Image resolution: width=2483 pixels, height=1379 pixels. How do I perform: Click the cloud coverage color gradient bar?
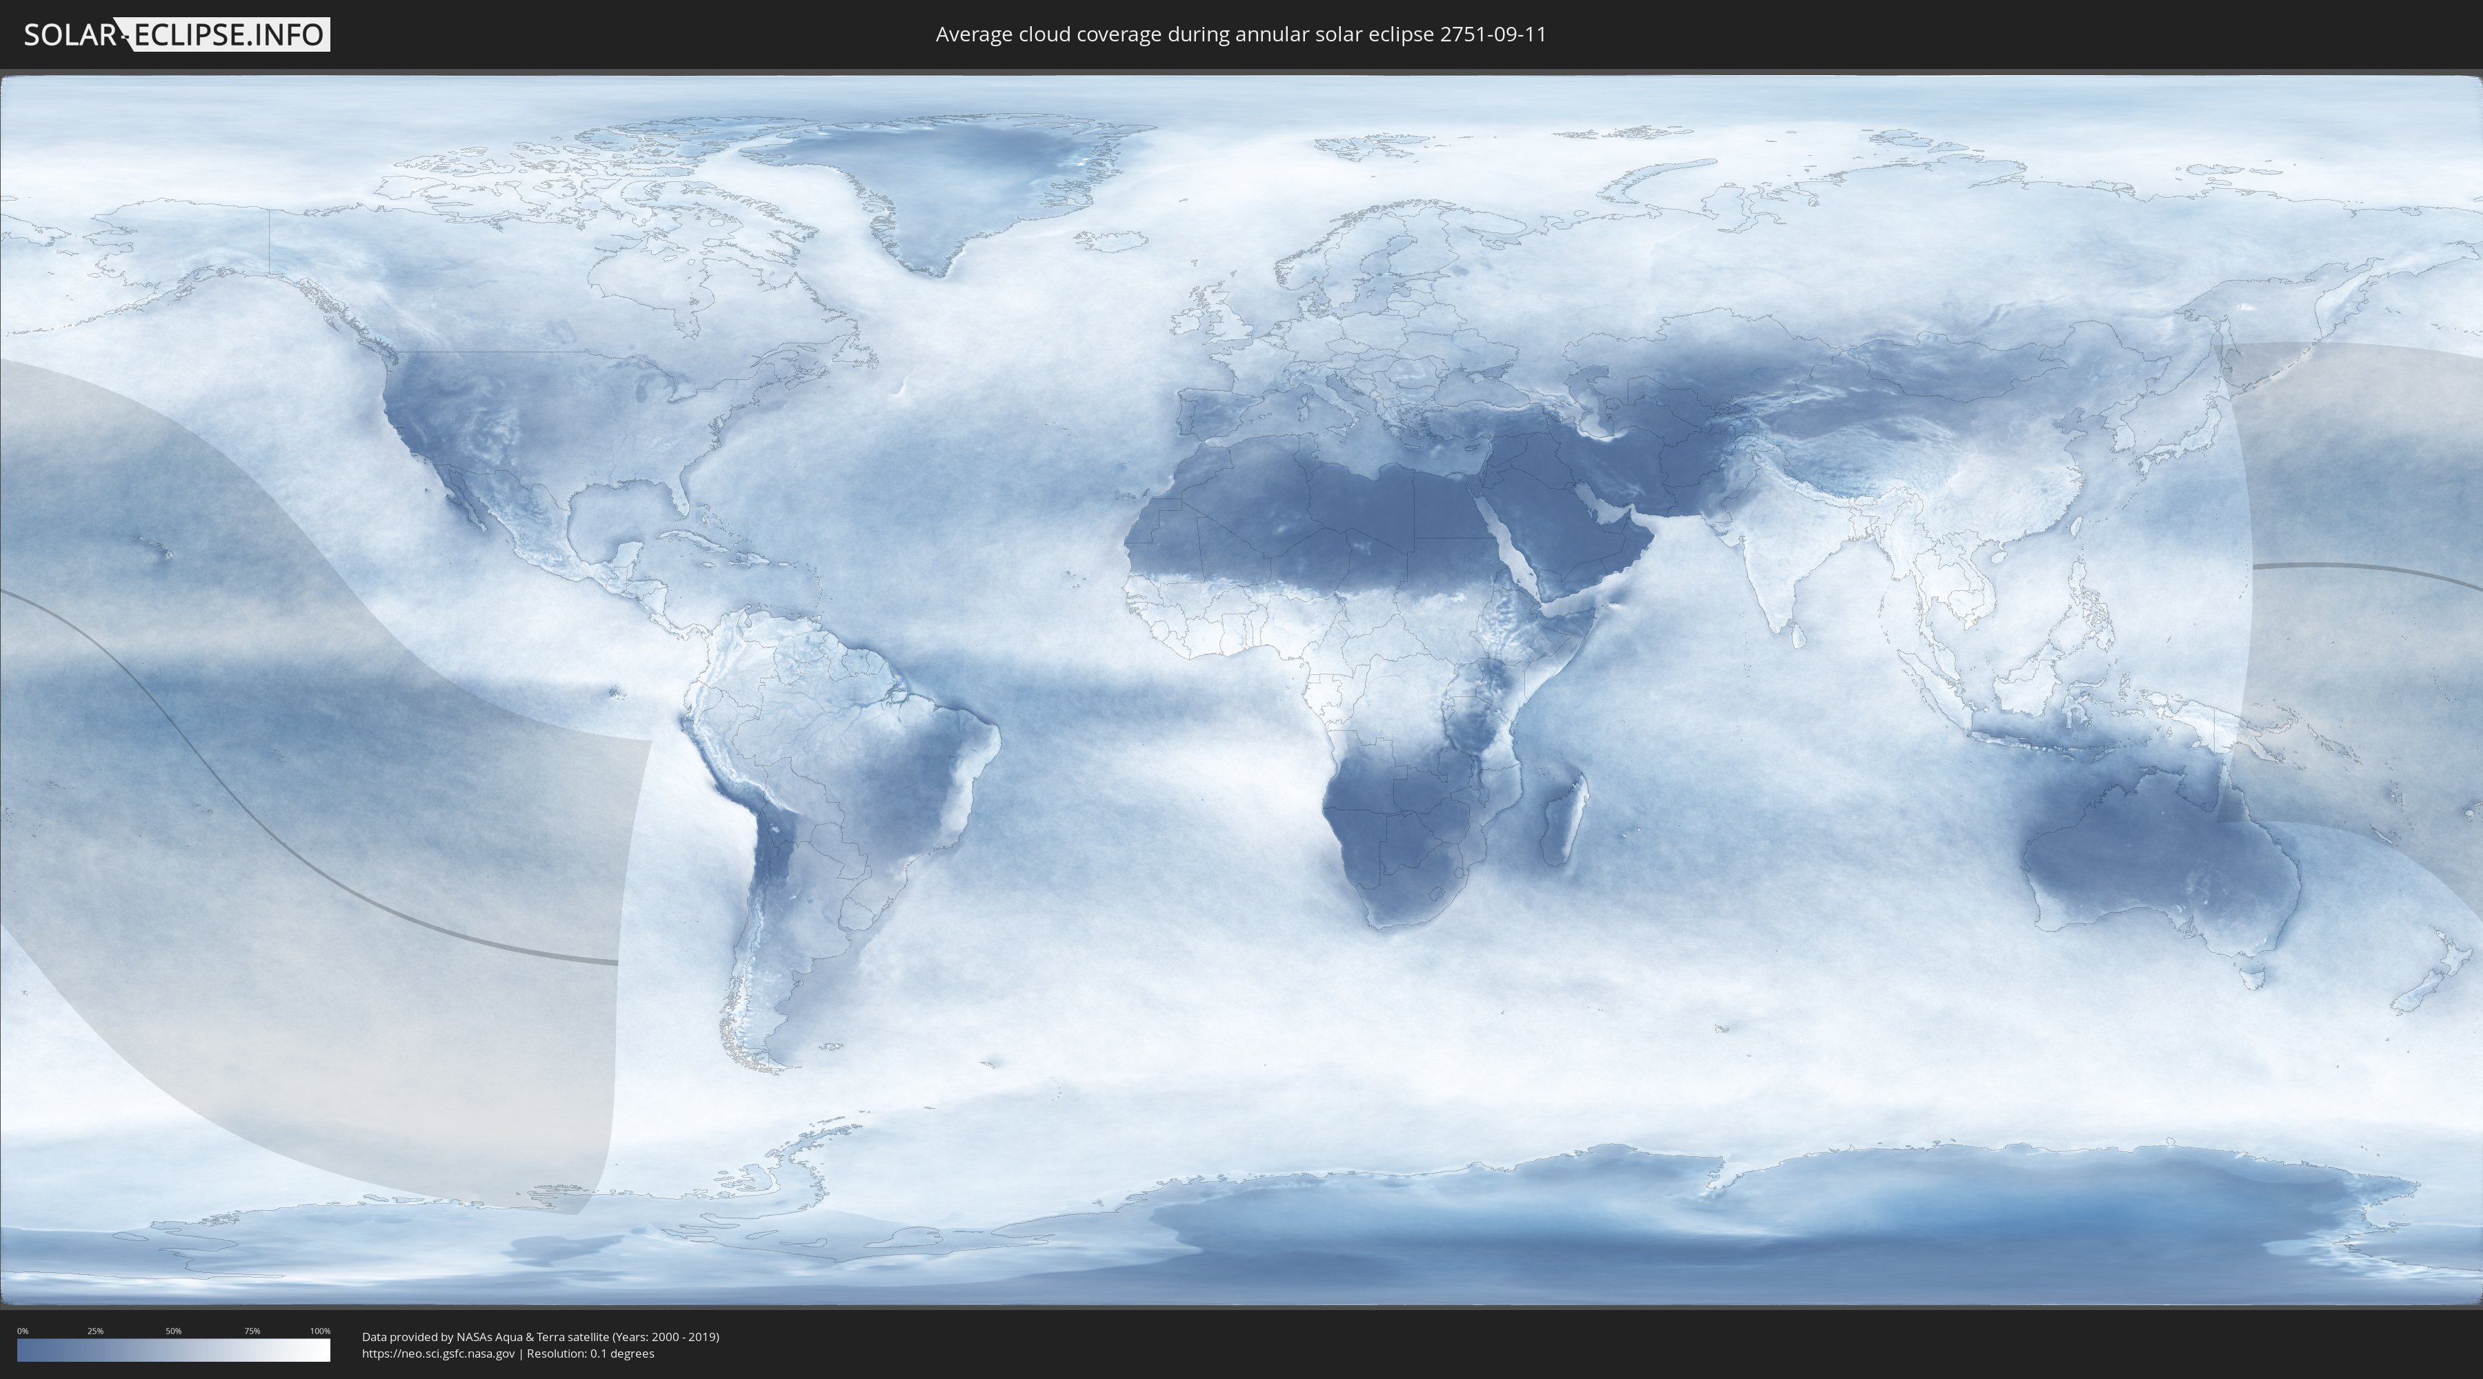(174, 1350)
